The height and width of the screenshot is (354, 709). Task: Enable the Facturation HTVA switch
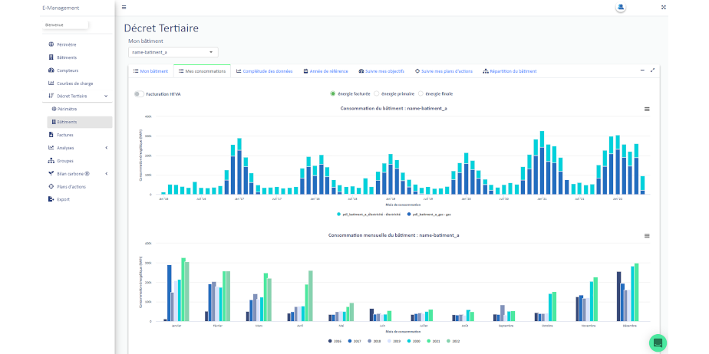[138, 93]
